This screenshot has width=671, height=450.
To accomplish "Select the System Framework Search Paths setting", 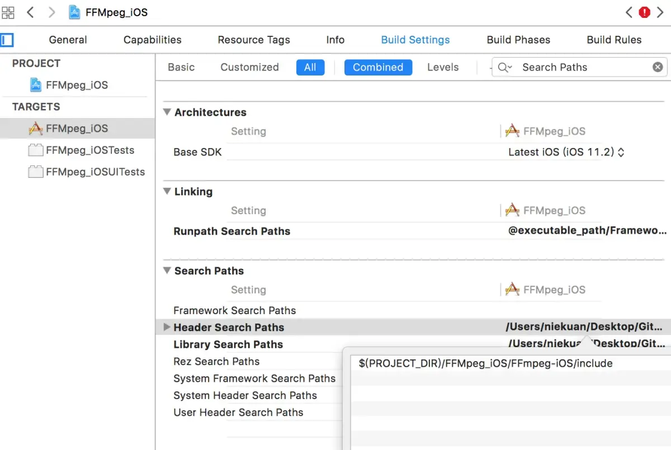I will pyautogui.click(x=254, y=378).
